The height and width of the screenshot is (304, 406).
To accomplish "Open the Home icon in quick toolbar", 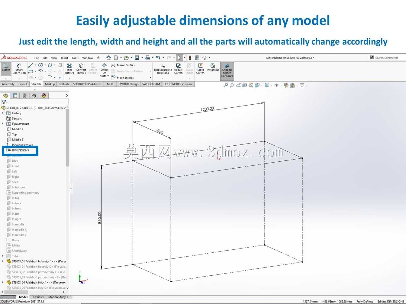I will pyautogui.click(x=108, y=58).
